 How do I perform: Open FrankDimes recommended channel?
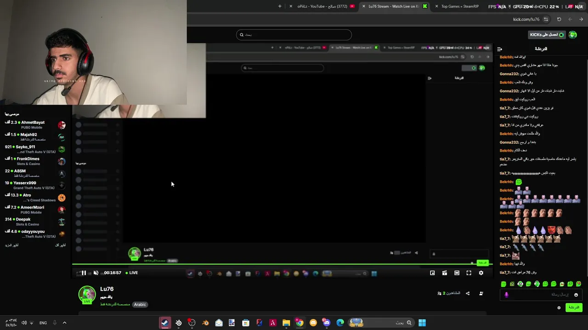click(x=35, y=161)
